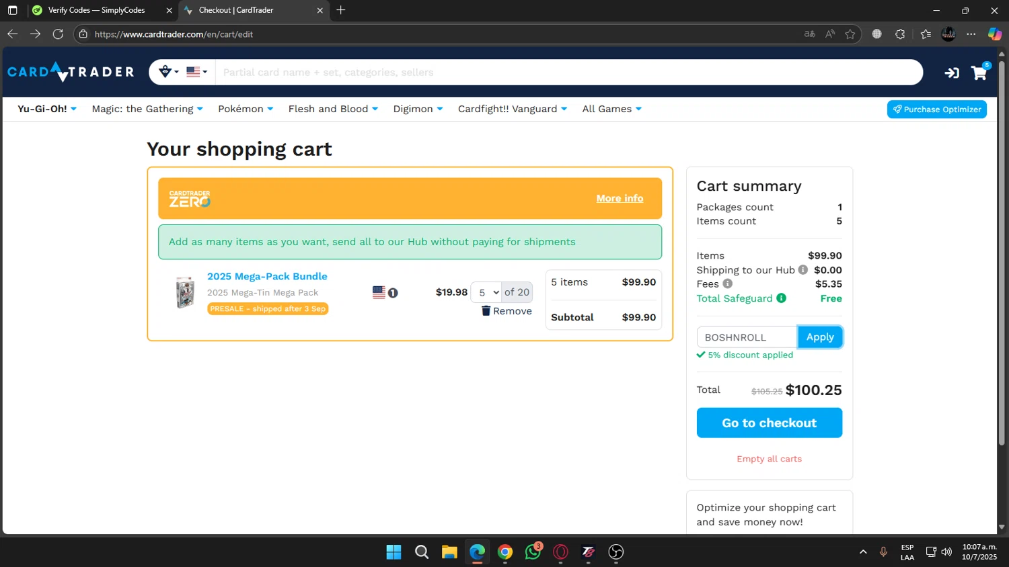The height and width of the screenshot is (567, 1009).
Task: Click the 5% discount applied message
Action: pos(745,355)
